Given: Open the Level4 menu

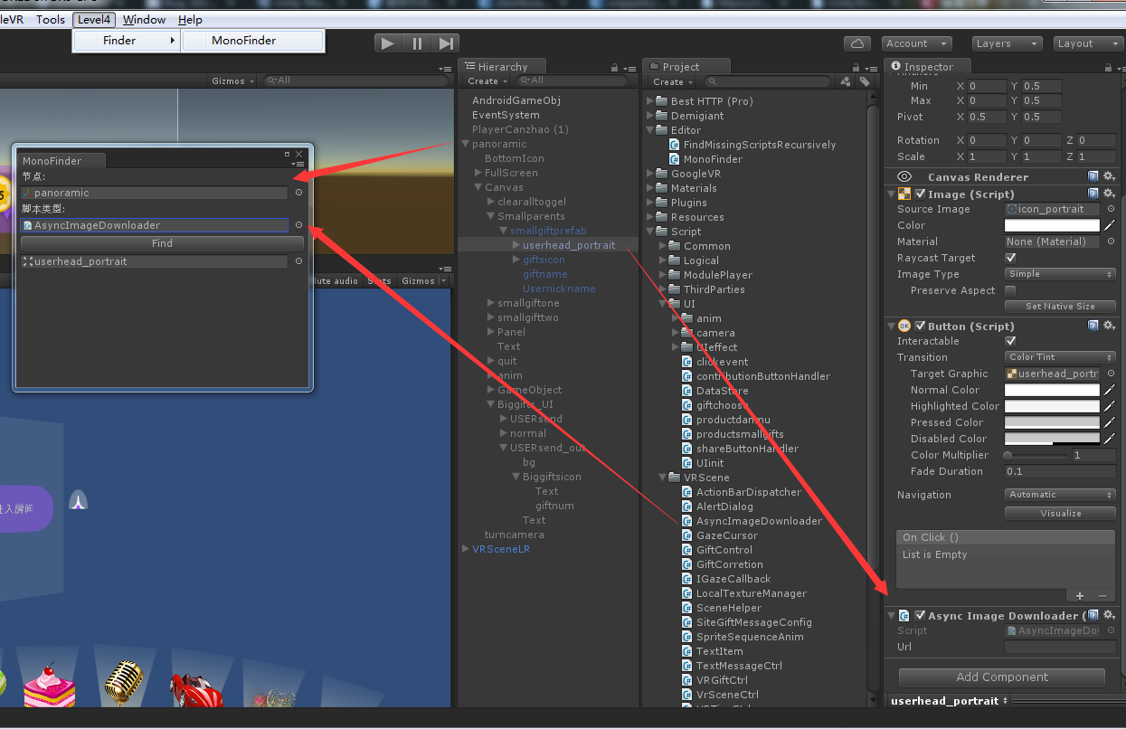Looking at the screenshot, I should (x=94, y=19).
